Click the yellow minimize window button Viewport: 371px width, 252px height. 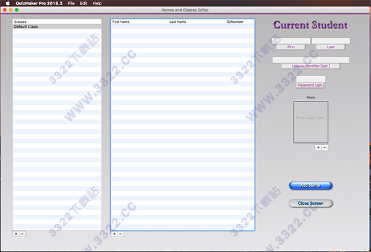tap(11, 10)
